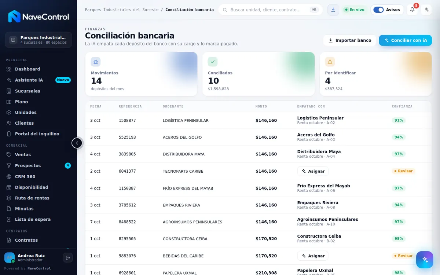Image resolution: width=440 pixels, height=275 pixels.
Task: Open notifications bell with 5 alerts
Action: coord(412,10)
